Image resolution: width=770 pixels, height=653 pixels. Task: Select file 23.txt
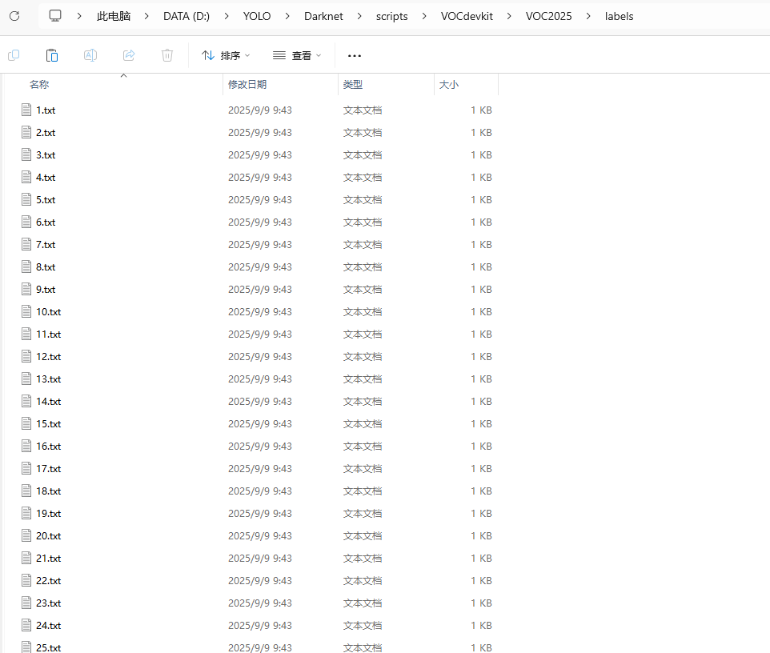coord(49,603)
